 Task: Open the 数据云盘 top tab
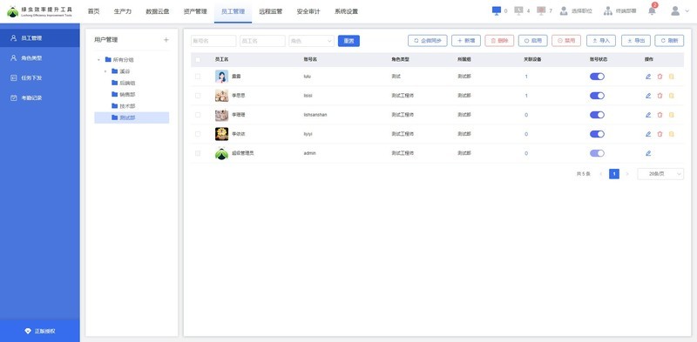[x=158, y=11]
